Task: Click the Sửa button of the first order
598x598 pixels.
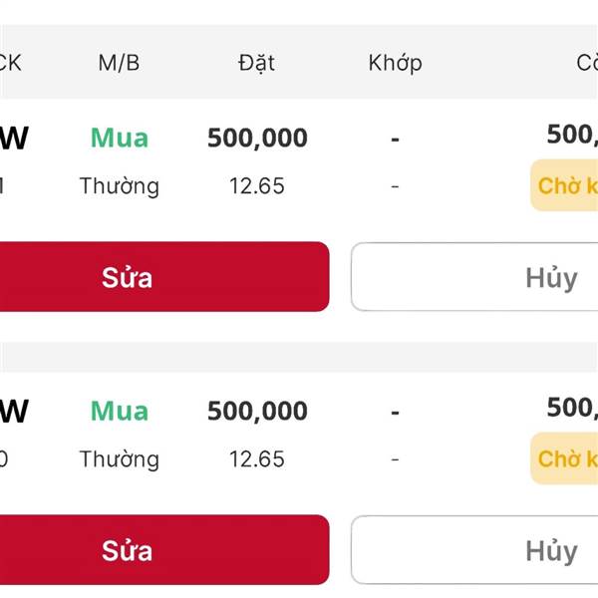Action: 164,277
